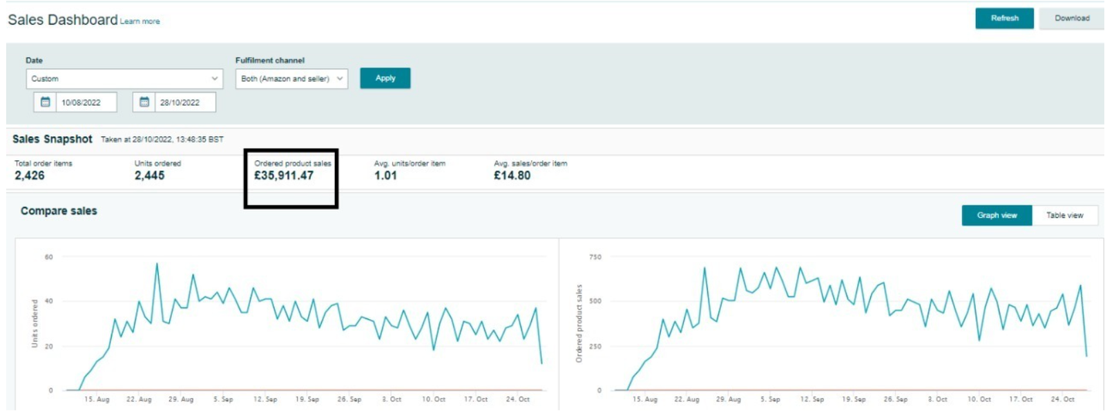Click the Apply button
The height and width of the screenshot is (411, 1105).
[x=385, y=78]
